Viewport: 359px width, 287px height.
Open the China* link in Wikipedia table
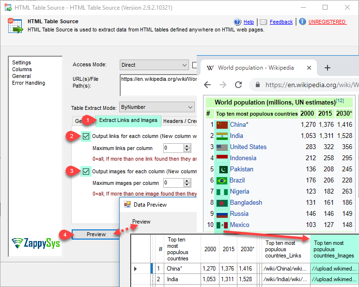[239, 125]
